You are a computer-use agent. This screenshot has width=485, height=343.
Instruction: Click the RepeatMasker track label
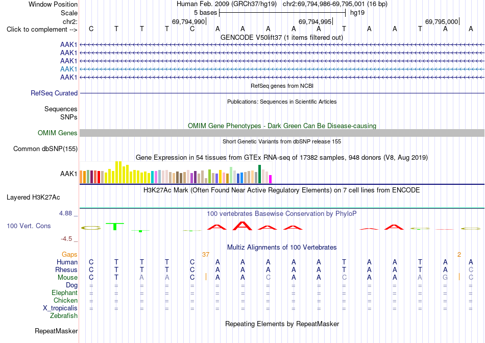56,331
